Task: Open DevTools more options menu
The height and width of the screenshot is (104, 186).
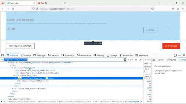Action: coord(180,55)
